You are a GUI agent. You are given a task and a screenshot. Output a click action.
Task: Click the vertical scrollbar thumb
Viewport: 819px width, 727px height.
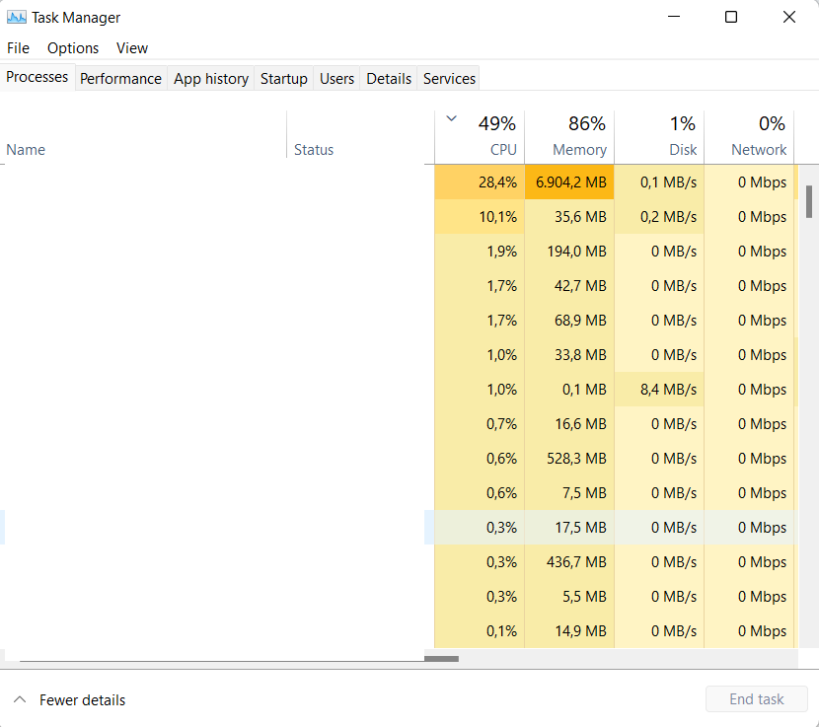click(809, 200)
